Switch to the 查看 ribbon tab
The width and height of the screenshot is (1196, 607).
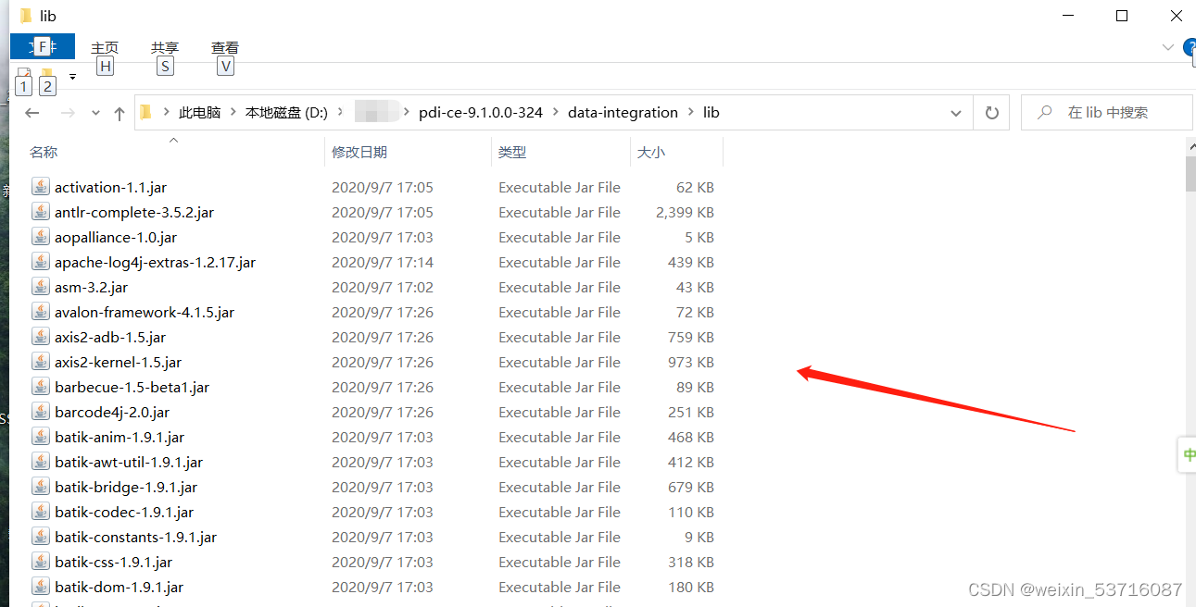(225, 47)
